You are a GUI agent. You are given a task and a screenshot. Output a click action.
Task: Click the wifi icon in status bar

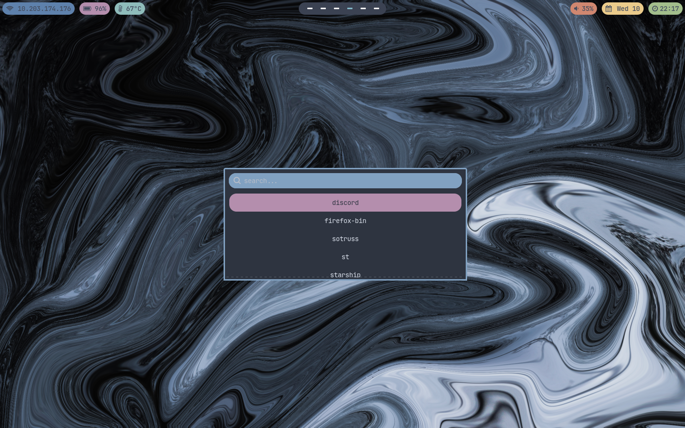coord(10,9)
